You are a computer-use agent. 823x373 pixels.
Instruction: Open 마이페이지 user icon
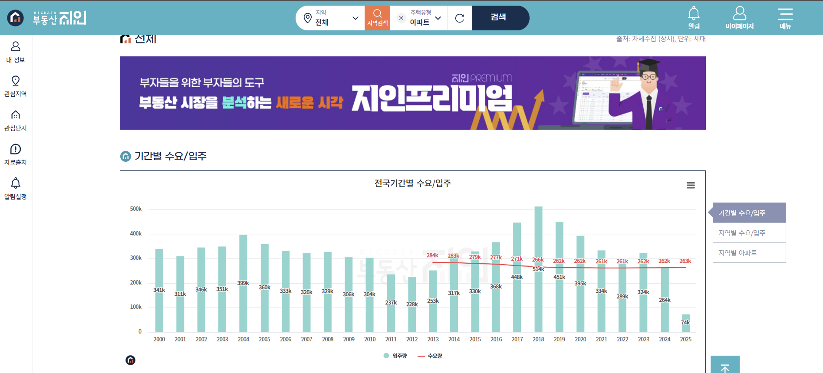[740, 18]
